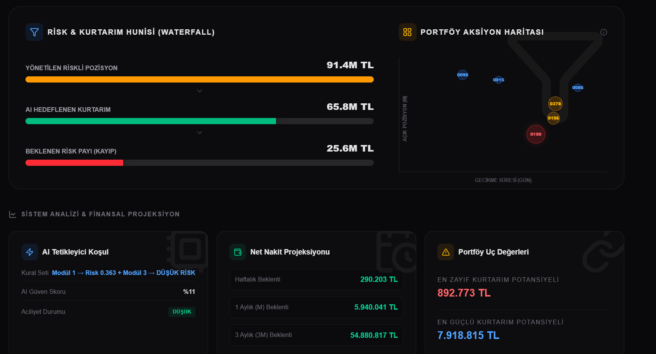The image size is (656, 354).
Task: Click the 892.773 TL weakest recovery value
Action: [464, 293]
